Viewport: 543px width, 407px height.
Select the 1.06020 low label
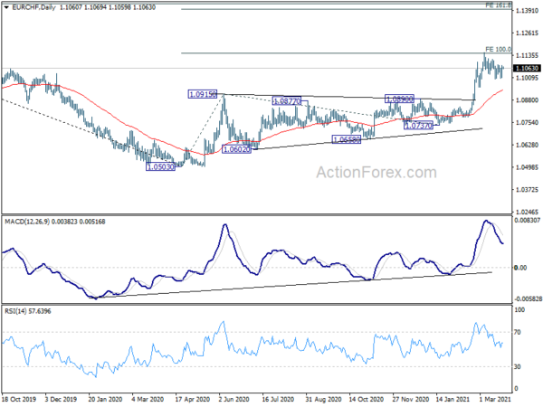[x=240, y=150]
